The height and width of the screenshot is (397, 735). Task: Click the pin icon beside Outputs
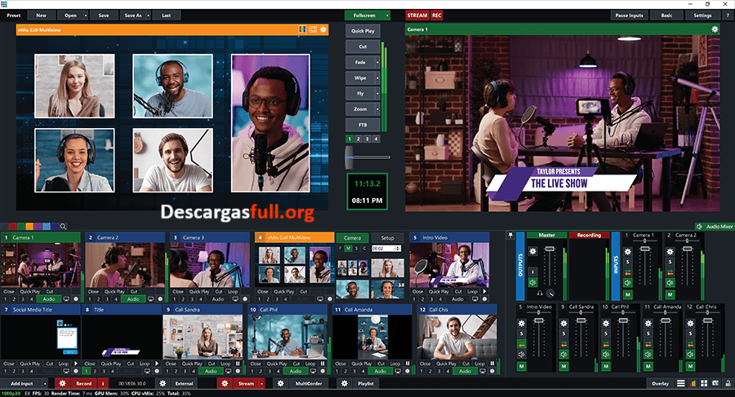click(x=510, y=236)
